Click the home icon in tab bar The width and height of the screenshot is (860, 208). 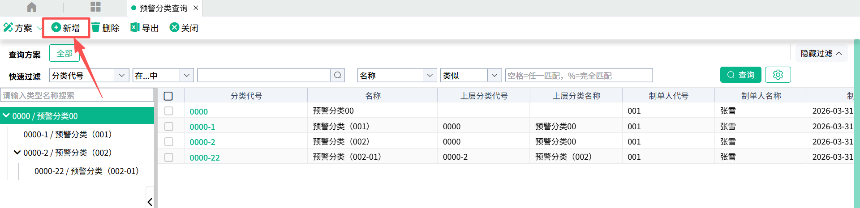point(32,7)
